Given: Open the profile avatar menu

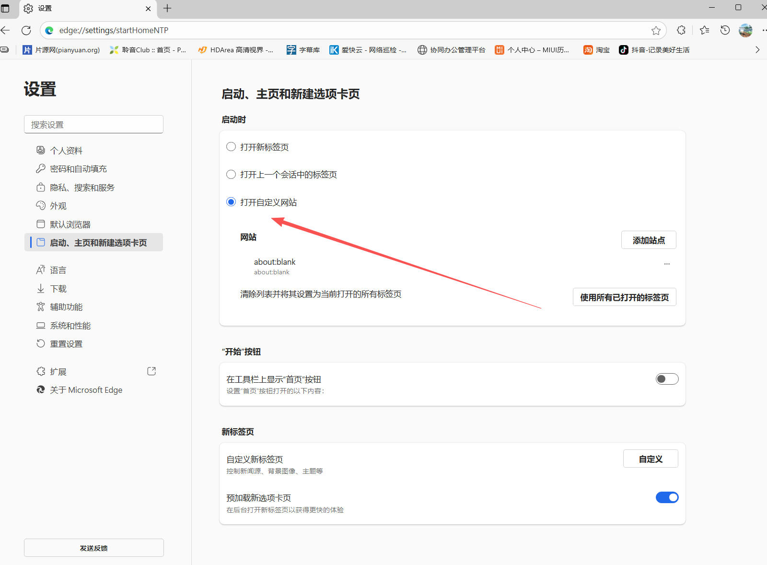Looking at the screenshot, I should coord(745,30).
